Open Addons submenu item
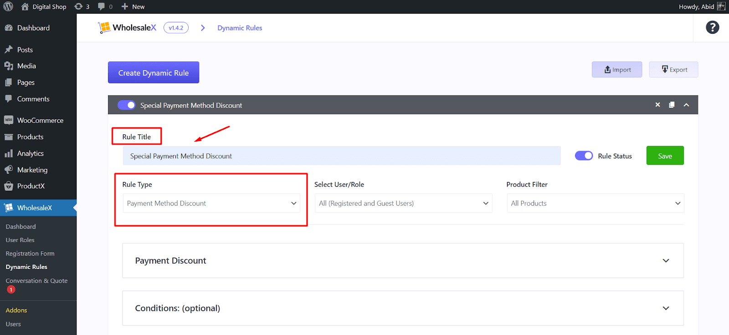This screenshot has height=335, width=729. pos(16,310)
